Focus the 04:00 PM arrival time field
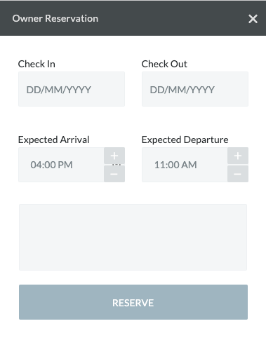Viewport: 266px width, 354px height. [x=61, y=165]
